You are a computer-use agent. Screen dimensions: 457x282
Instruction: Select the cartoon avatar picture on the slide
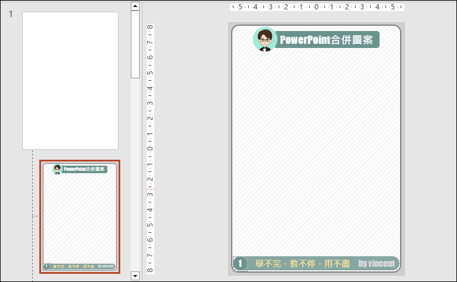tap(265, 39)
